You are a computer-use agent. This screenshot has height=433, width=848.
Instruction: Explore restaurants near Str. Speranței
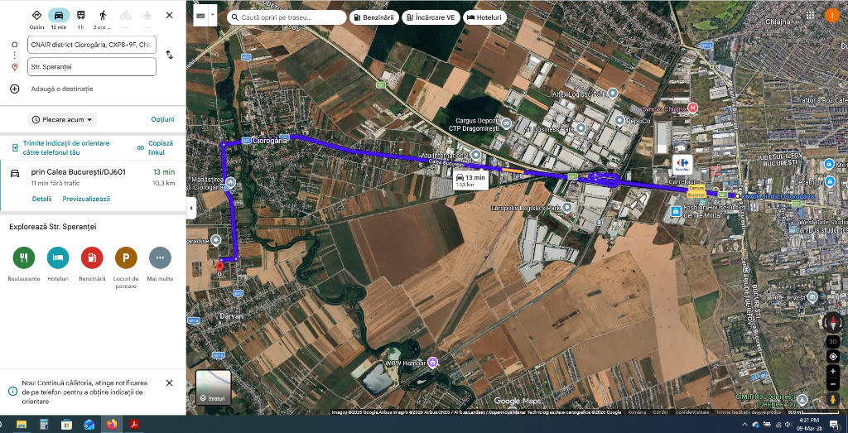[x=24, y=257]
